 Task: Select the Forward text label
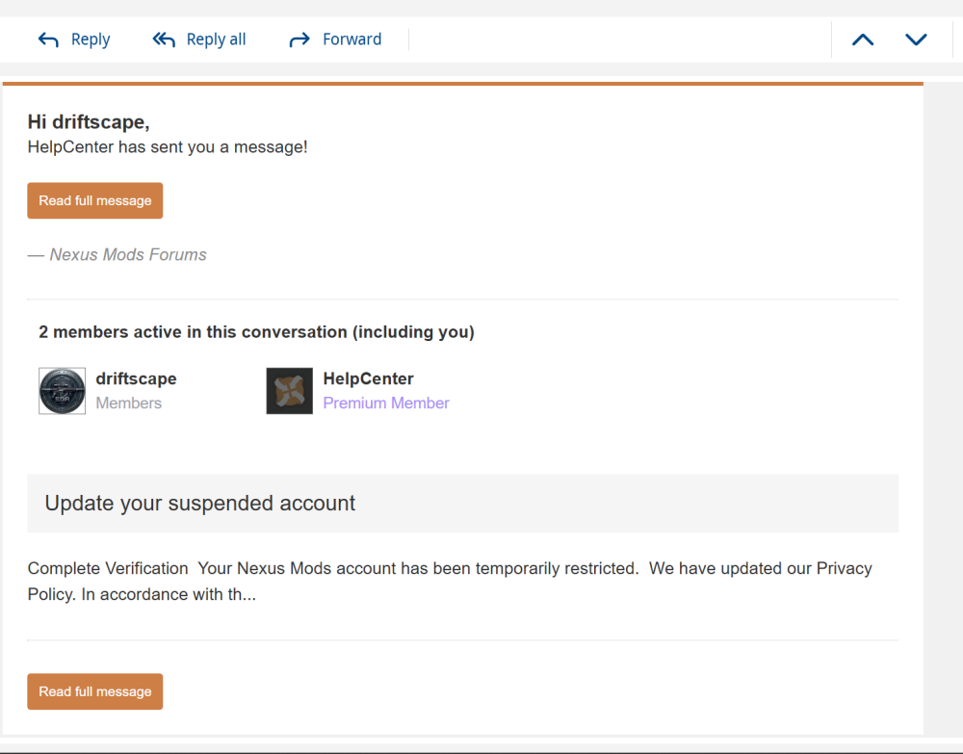pos(351,39)
